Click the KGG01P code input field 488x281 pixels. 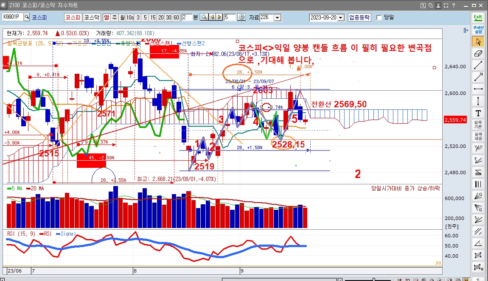[x=13, y=17]
